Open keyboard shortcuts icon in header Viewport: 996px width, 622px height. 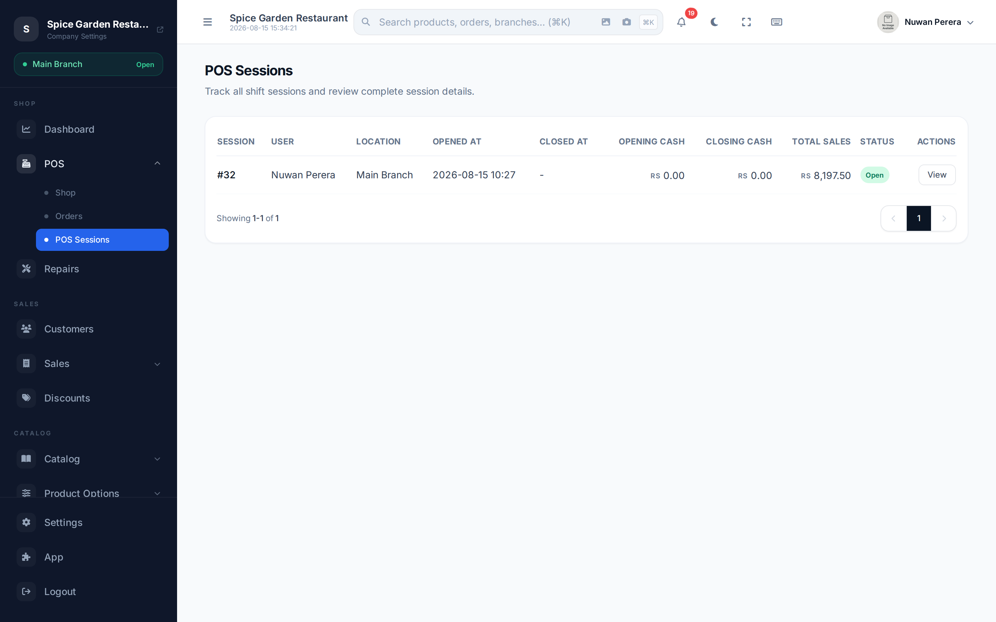(x=777, y=22)
